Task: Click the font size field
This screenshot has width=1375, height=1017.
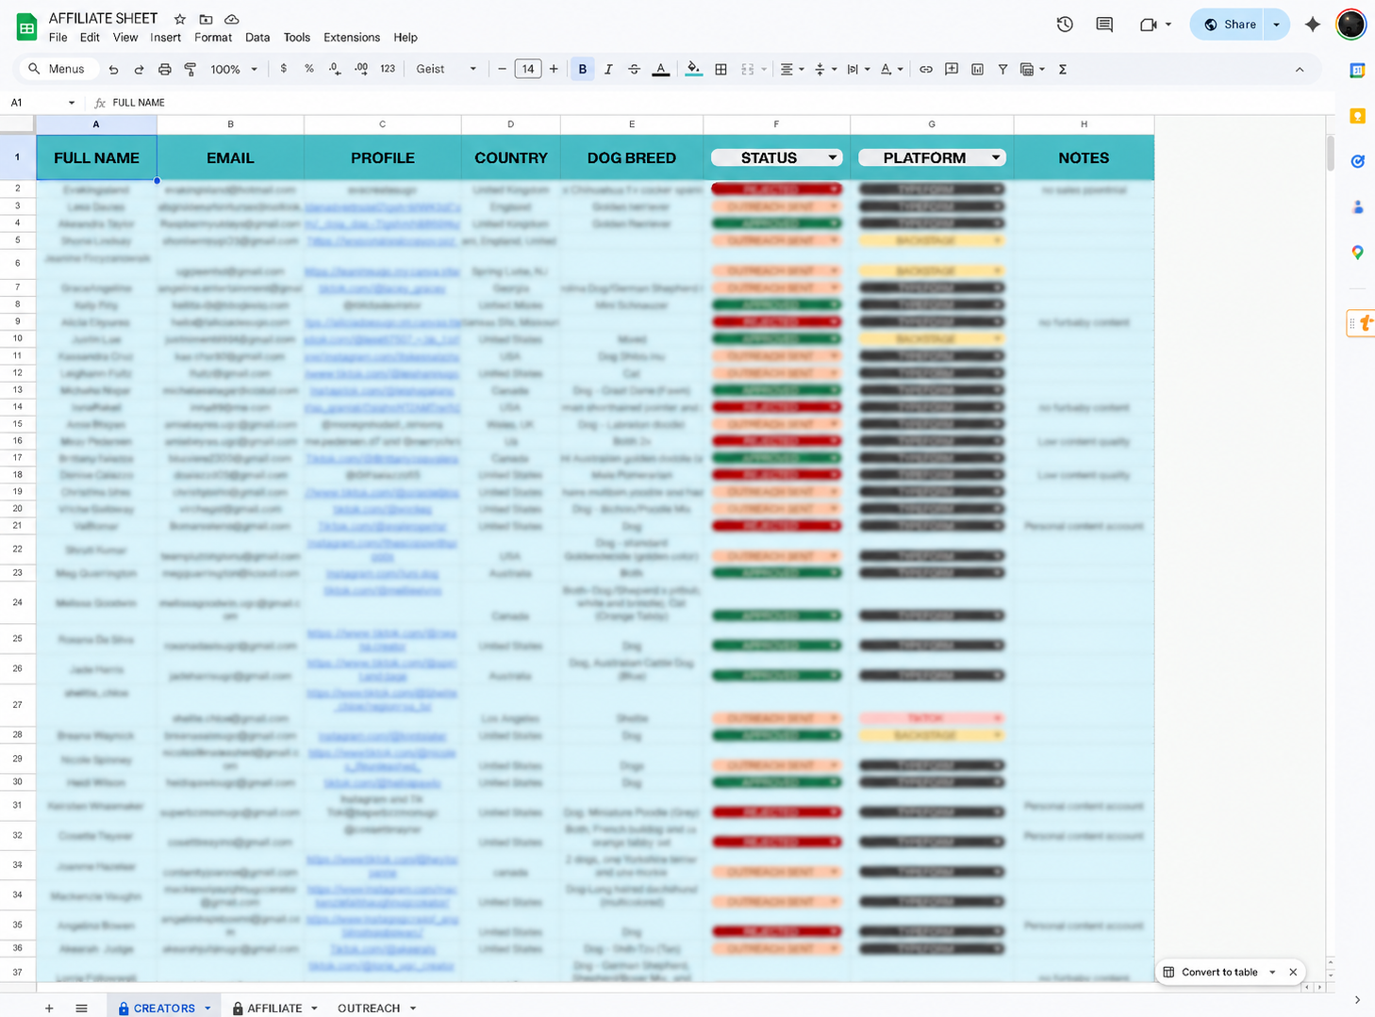Action: click(x=528, y=69)
